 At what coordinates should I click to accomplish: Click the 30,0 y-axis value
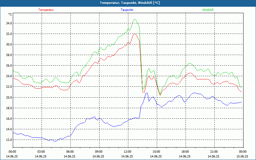tap(9, 44)
